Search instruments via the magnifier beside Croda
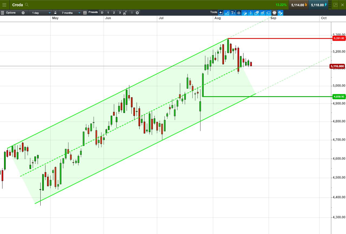 (x=27, y=5)
